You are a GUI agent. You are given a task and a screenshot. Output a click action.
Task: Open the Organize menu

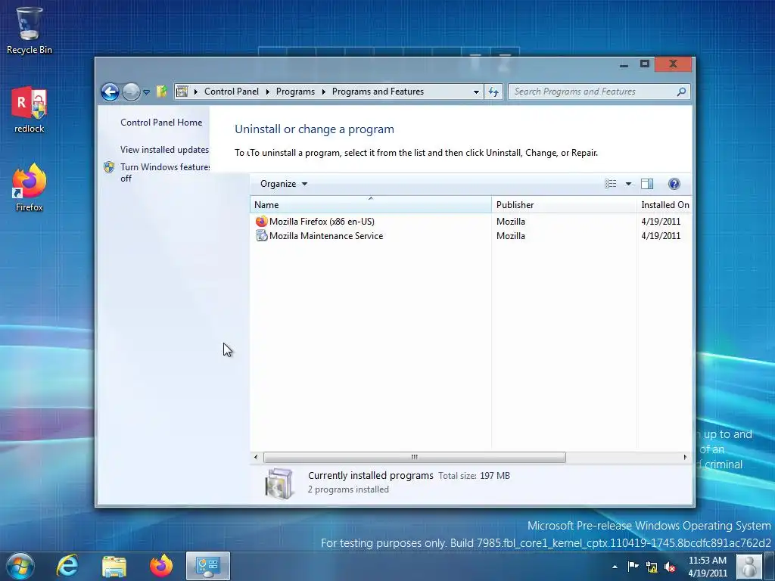(284, 184)
